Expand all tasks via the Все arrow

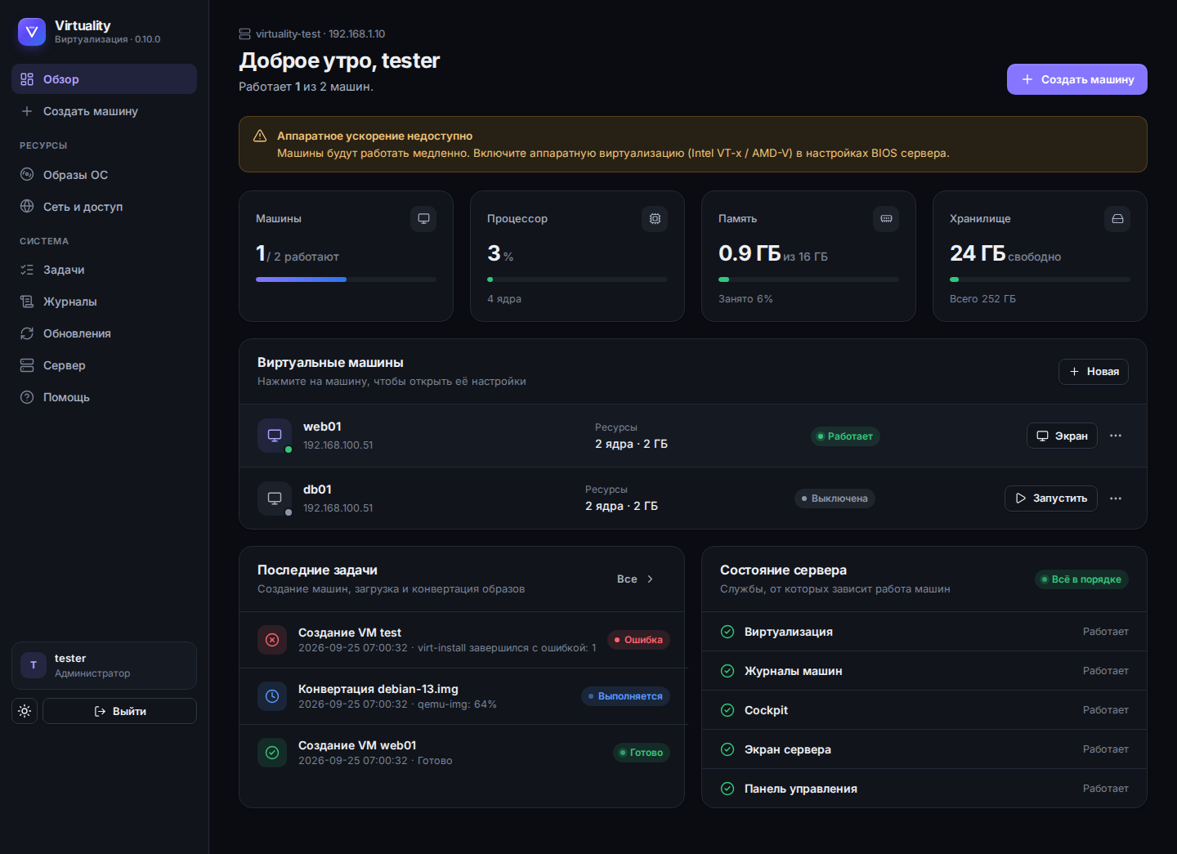636,579
